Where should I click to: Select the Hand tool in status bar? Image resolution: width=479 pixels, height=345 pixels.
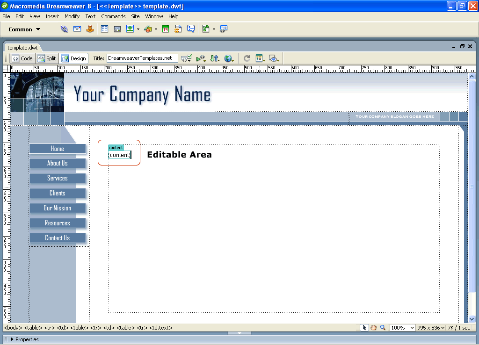point(373,328)
